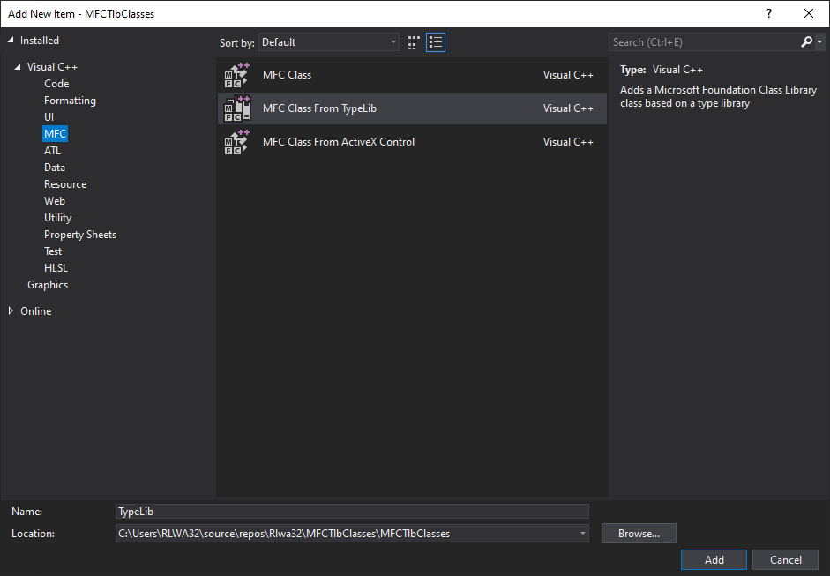Open the Location path dropdown arrow
The width and height of the screenshot is (830, 576).
582,534
